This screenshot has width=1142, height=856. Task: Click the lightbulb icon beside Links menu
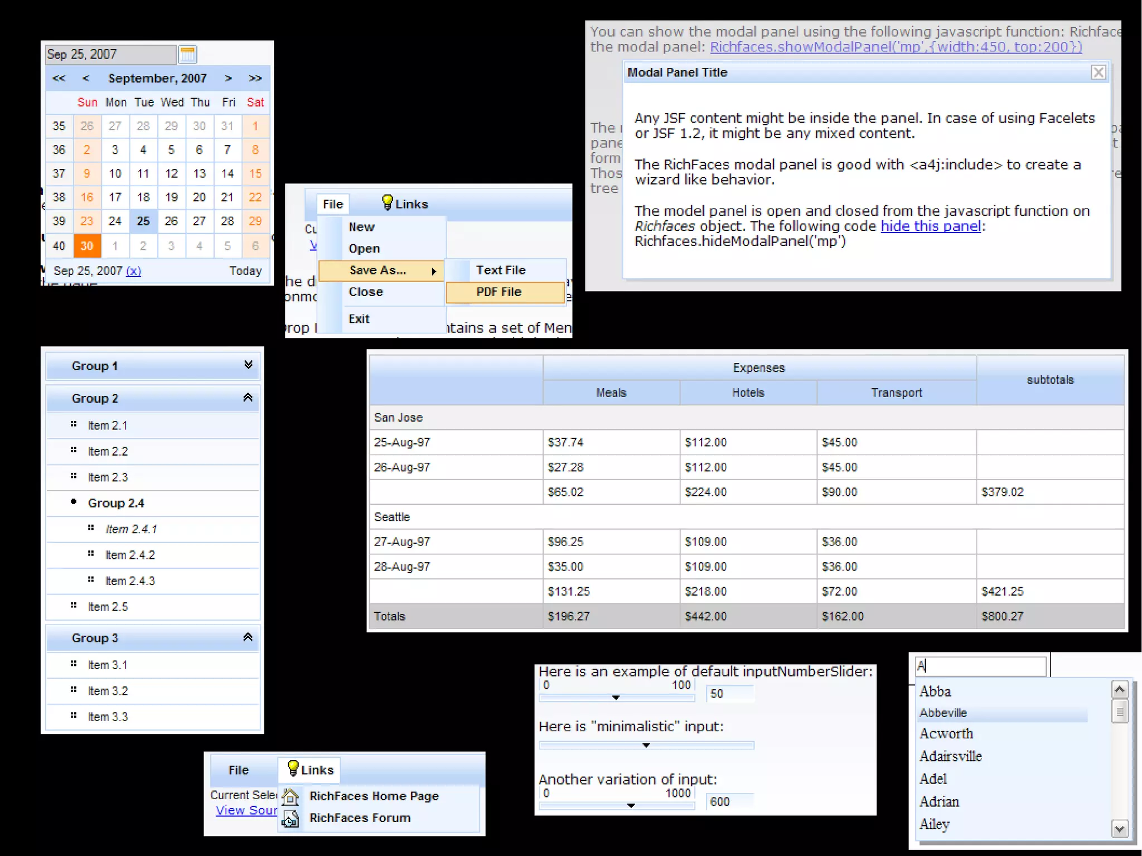(x=387, y=202)
